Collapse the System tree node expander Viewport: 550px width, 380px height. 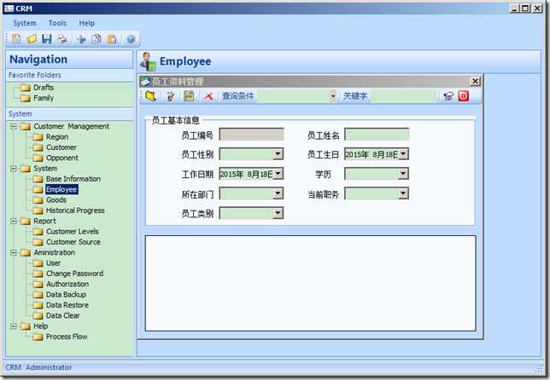14,169
